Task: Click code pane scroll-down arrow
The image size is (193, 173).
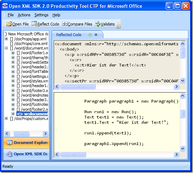Action: pyautogui.click(x=182, y=148)
